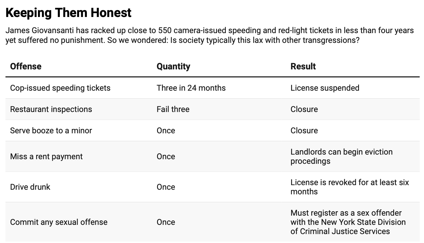
Task: Click the "Three in 24 months" cell
Action: [191, 88]
